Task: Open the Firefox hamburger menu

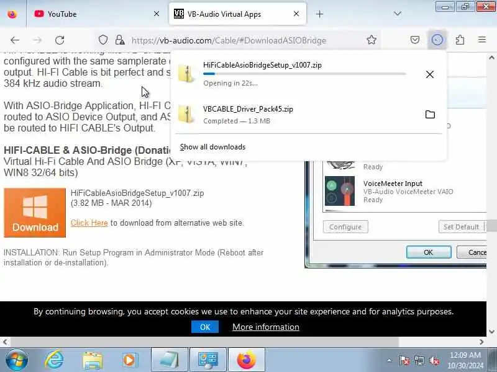Action: click(482, 40)
